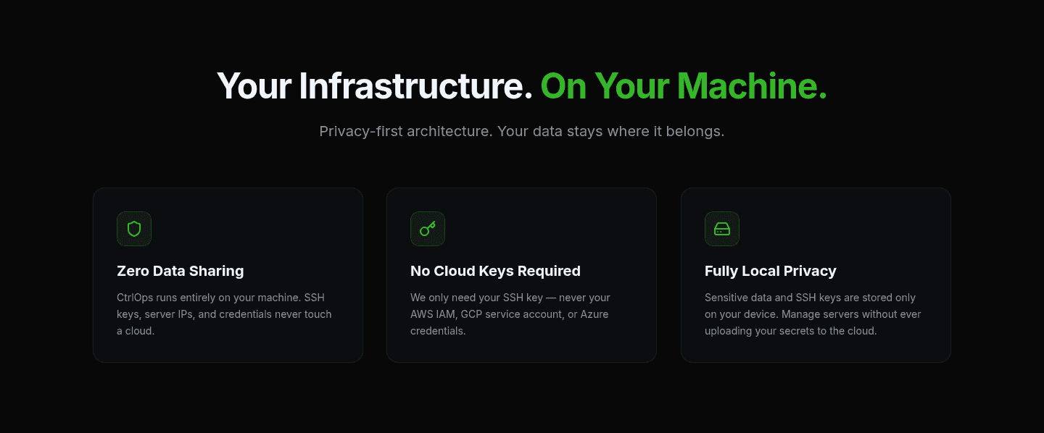Open the Fully Local Privacy card

tap(816, 275)
